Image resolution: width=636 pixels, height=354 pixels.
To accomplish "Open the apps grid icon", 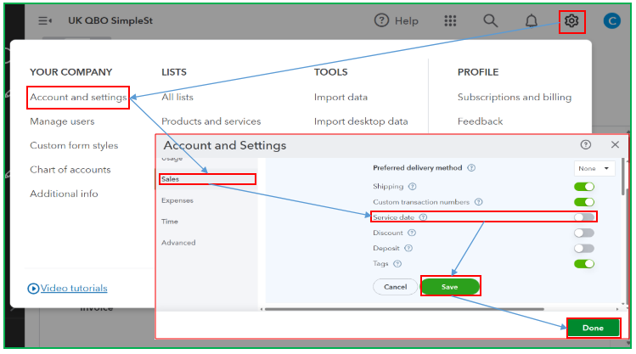I will pos(450,20).
